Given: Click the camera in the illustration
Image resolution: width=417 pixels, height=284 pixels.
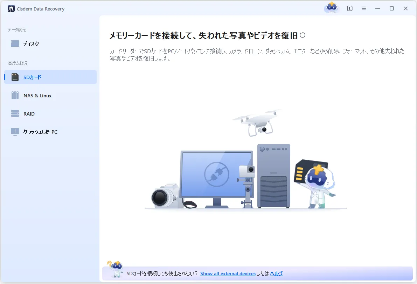Looking at the screenshot, I should click(164, 197).
